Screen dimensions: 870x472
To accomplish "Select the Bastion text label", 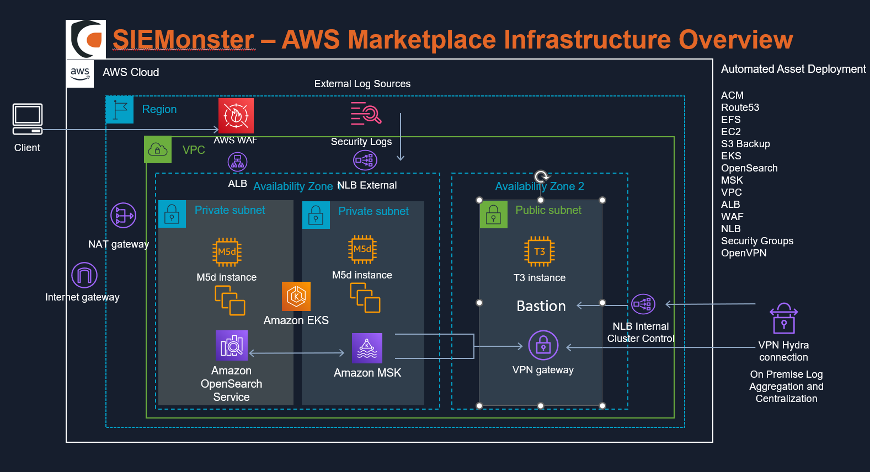I will coord(541,306).
